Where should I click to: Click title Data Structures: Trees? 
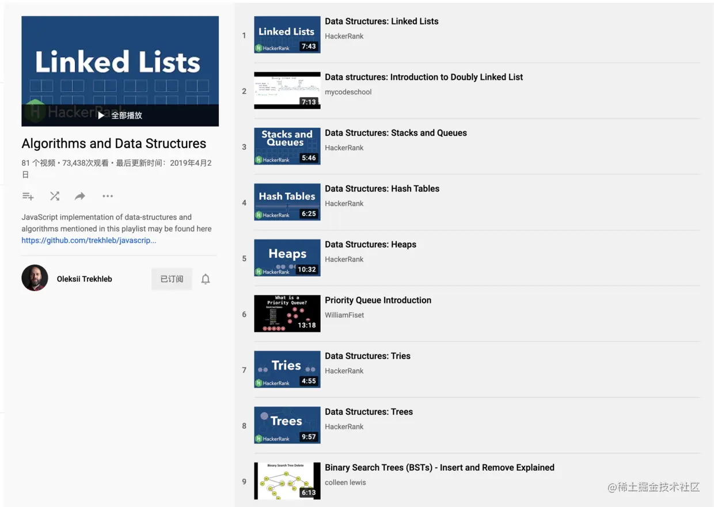click(x=369, y=412)
